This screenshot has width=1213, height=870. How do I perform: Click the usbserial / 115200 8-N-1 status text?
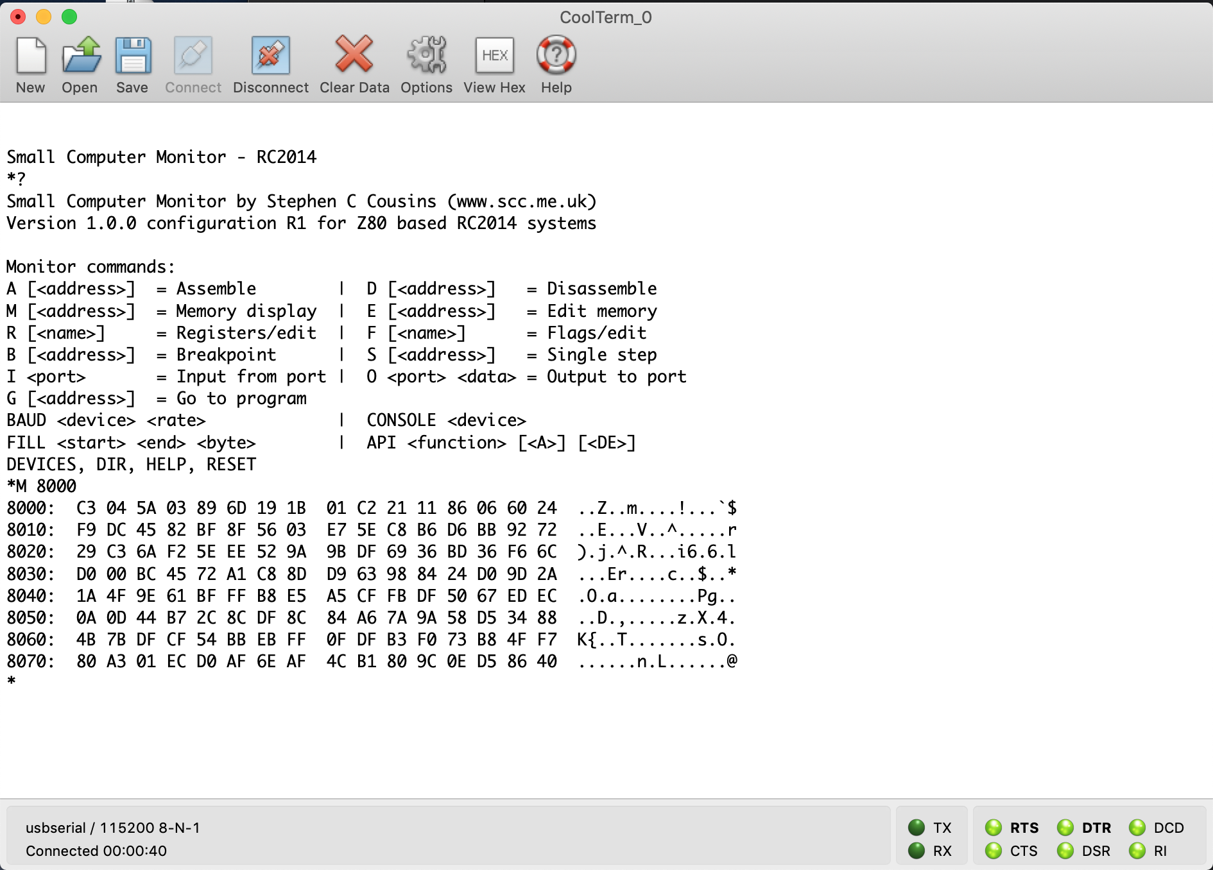click(x=113, y=828)
